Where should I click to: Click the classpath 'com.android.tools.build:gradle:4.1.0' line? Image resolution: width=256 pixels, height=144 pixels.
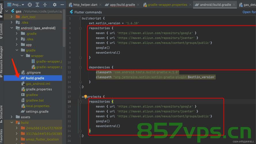137,72
